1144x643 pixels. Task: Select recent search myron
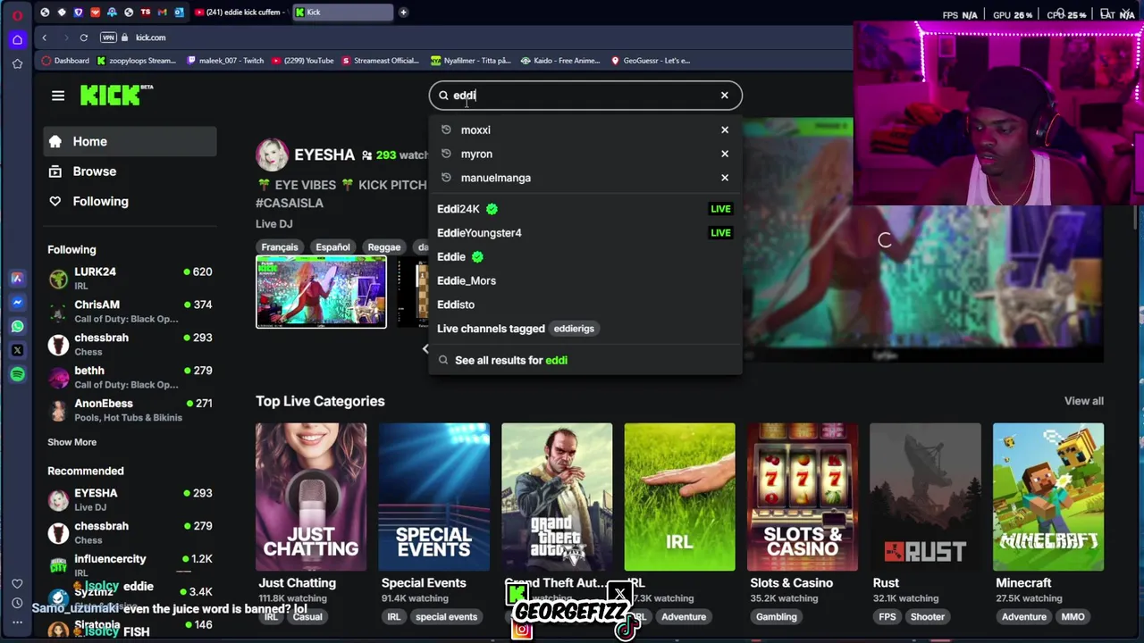coord(476,154)
